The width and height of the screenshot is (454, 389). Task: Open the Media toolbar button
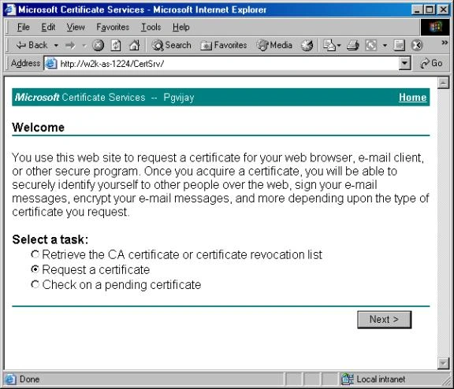(274, 45)
